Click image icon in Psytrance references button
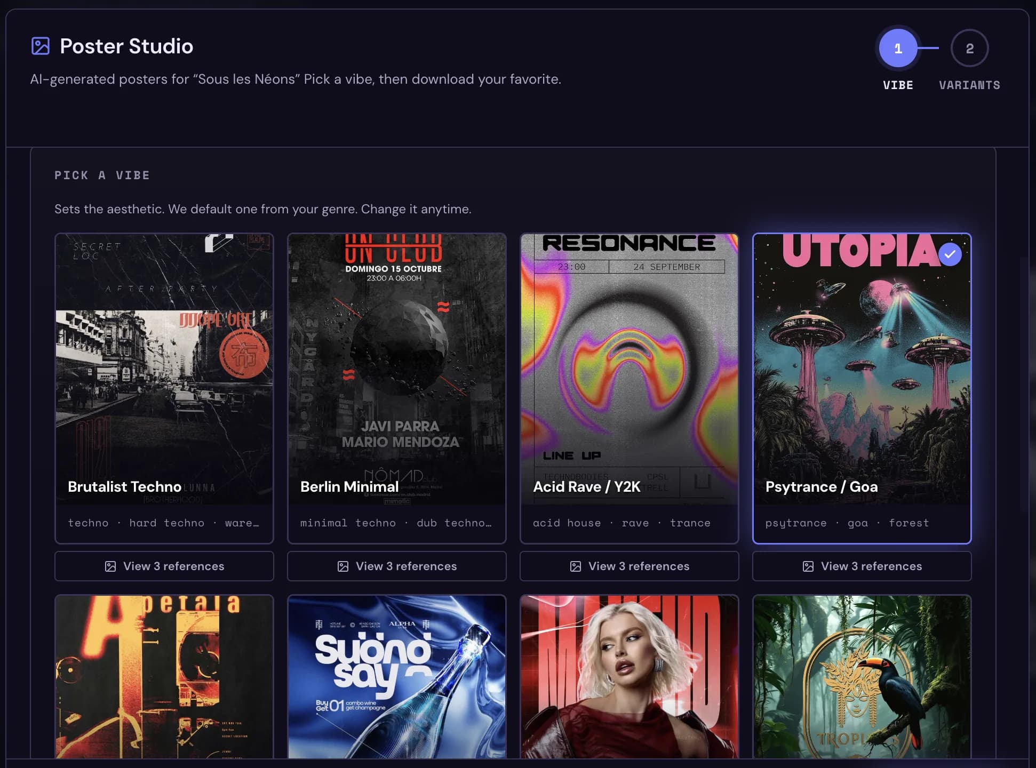 tap(808, 566)
